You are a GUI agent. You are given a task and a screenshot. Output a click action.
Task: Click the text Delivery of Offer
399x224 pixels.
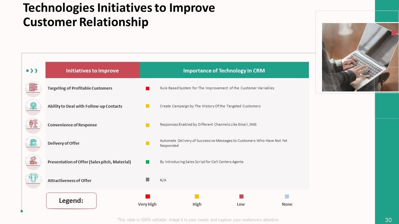[x=64, y=143]
